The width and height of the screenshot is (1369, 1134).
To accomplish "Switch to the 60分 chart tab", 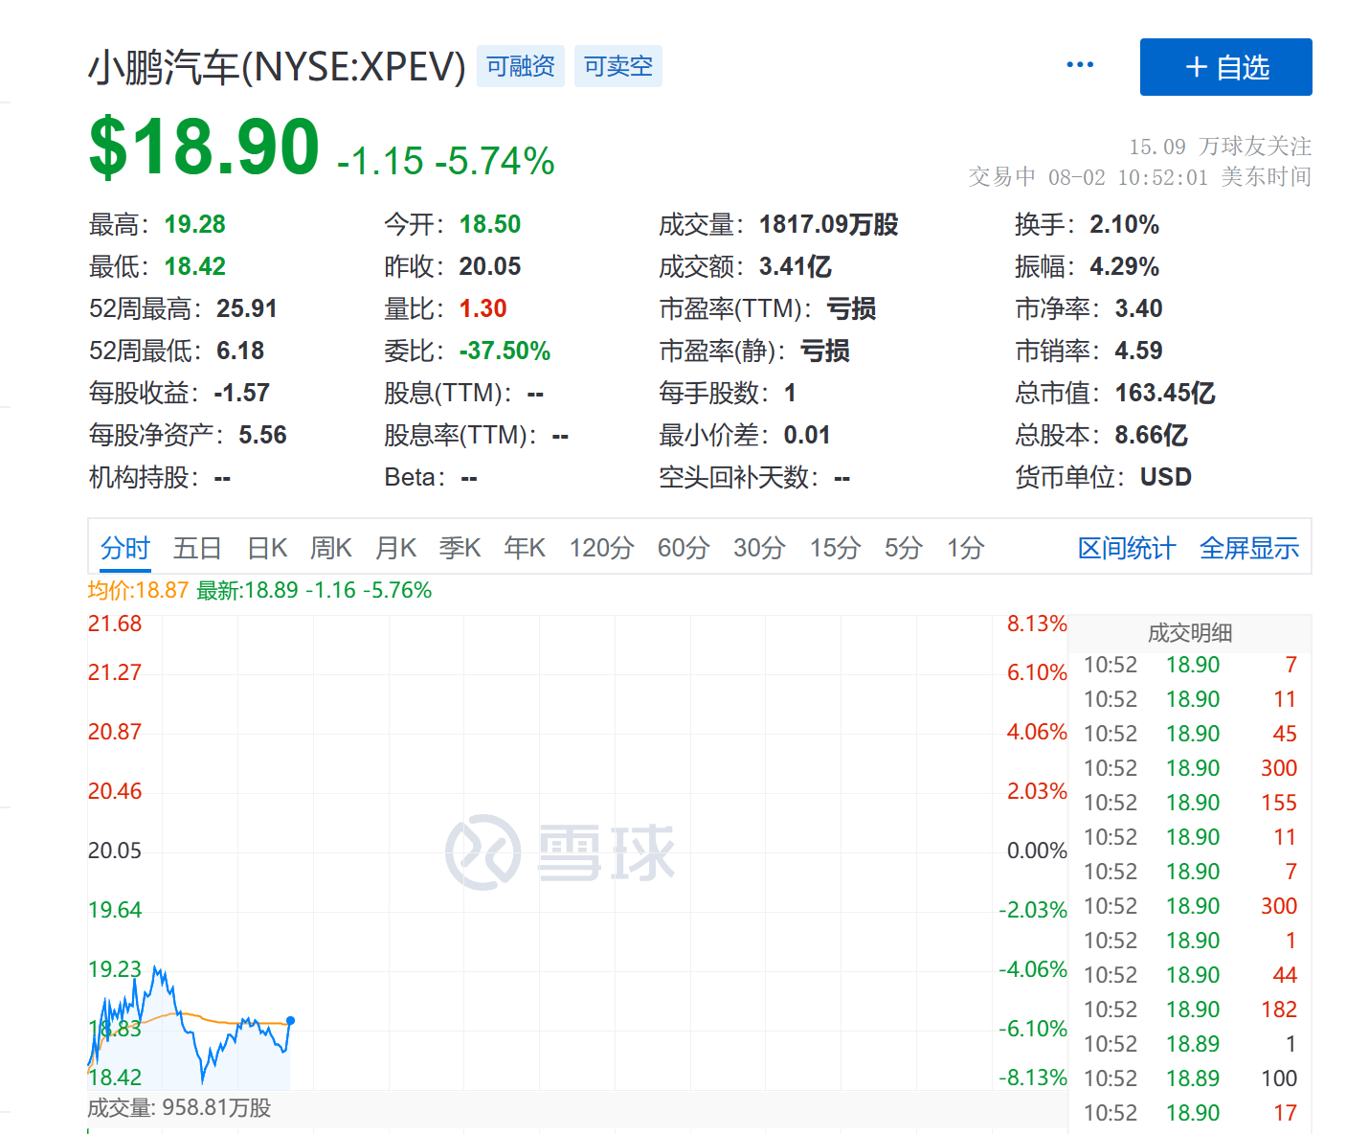I will [x=684, y=548].
